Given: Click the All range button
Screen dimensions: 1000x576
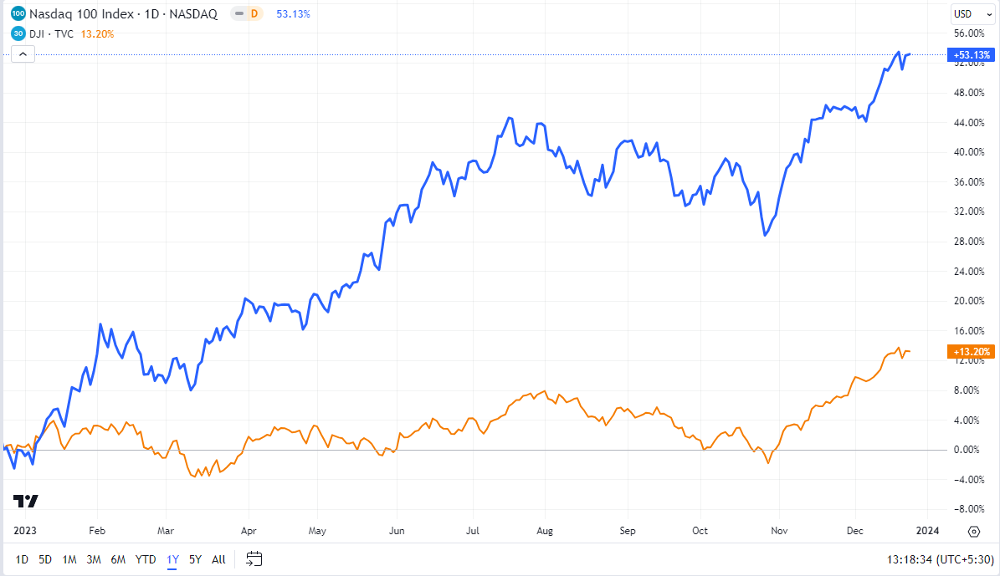Looking at the screenshot, I should pos(218,559).
